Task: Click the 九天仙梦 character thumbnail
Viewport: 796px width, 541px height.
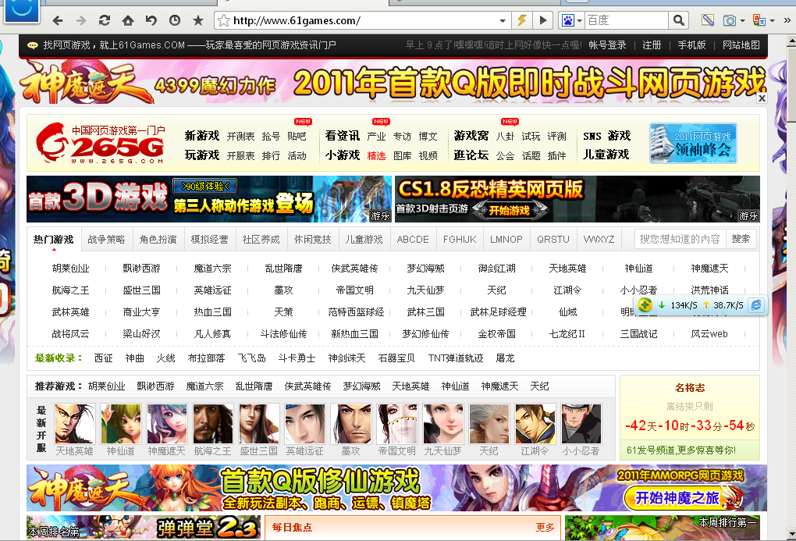Action: tap(443, 424)
